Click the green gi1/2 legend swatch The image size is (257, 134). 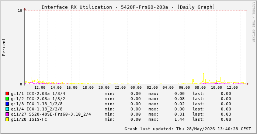point(7,99)
